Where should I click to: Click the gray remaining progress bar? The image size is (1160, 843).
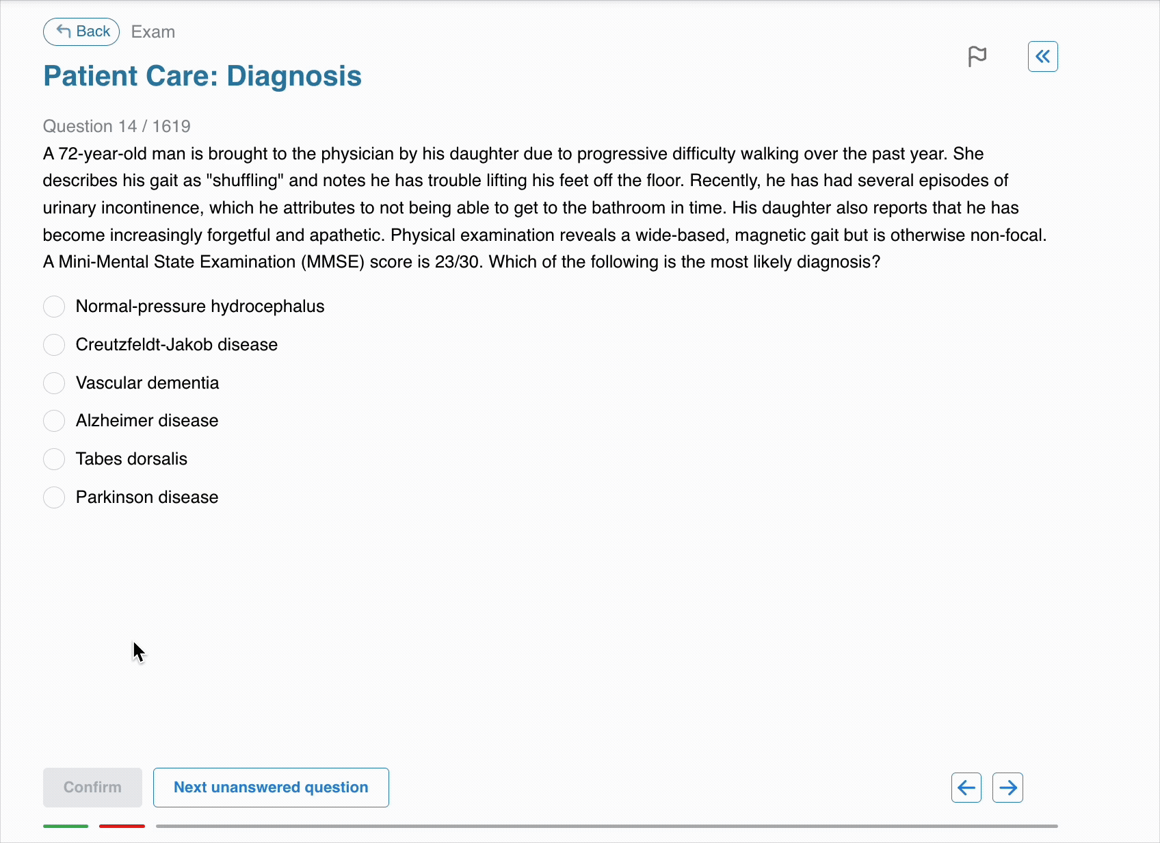606,826
